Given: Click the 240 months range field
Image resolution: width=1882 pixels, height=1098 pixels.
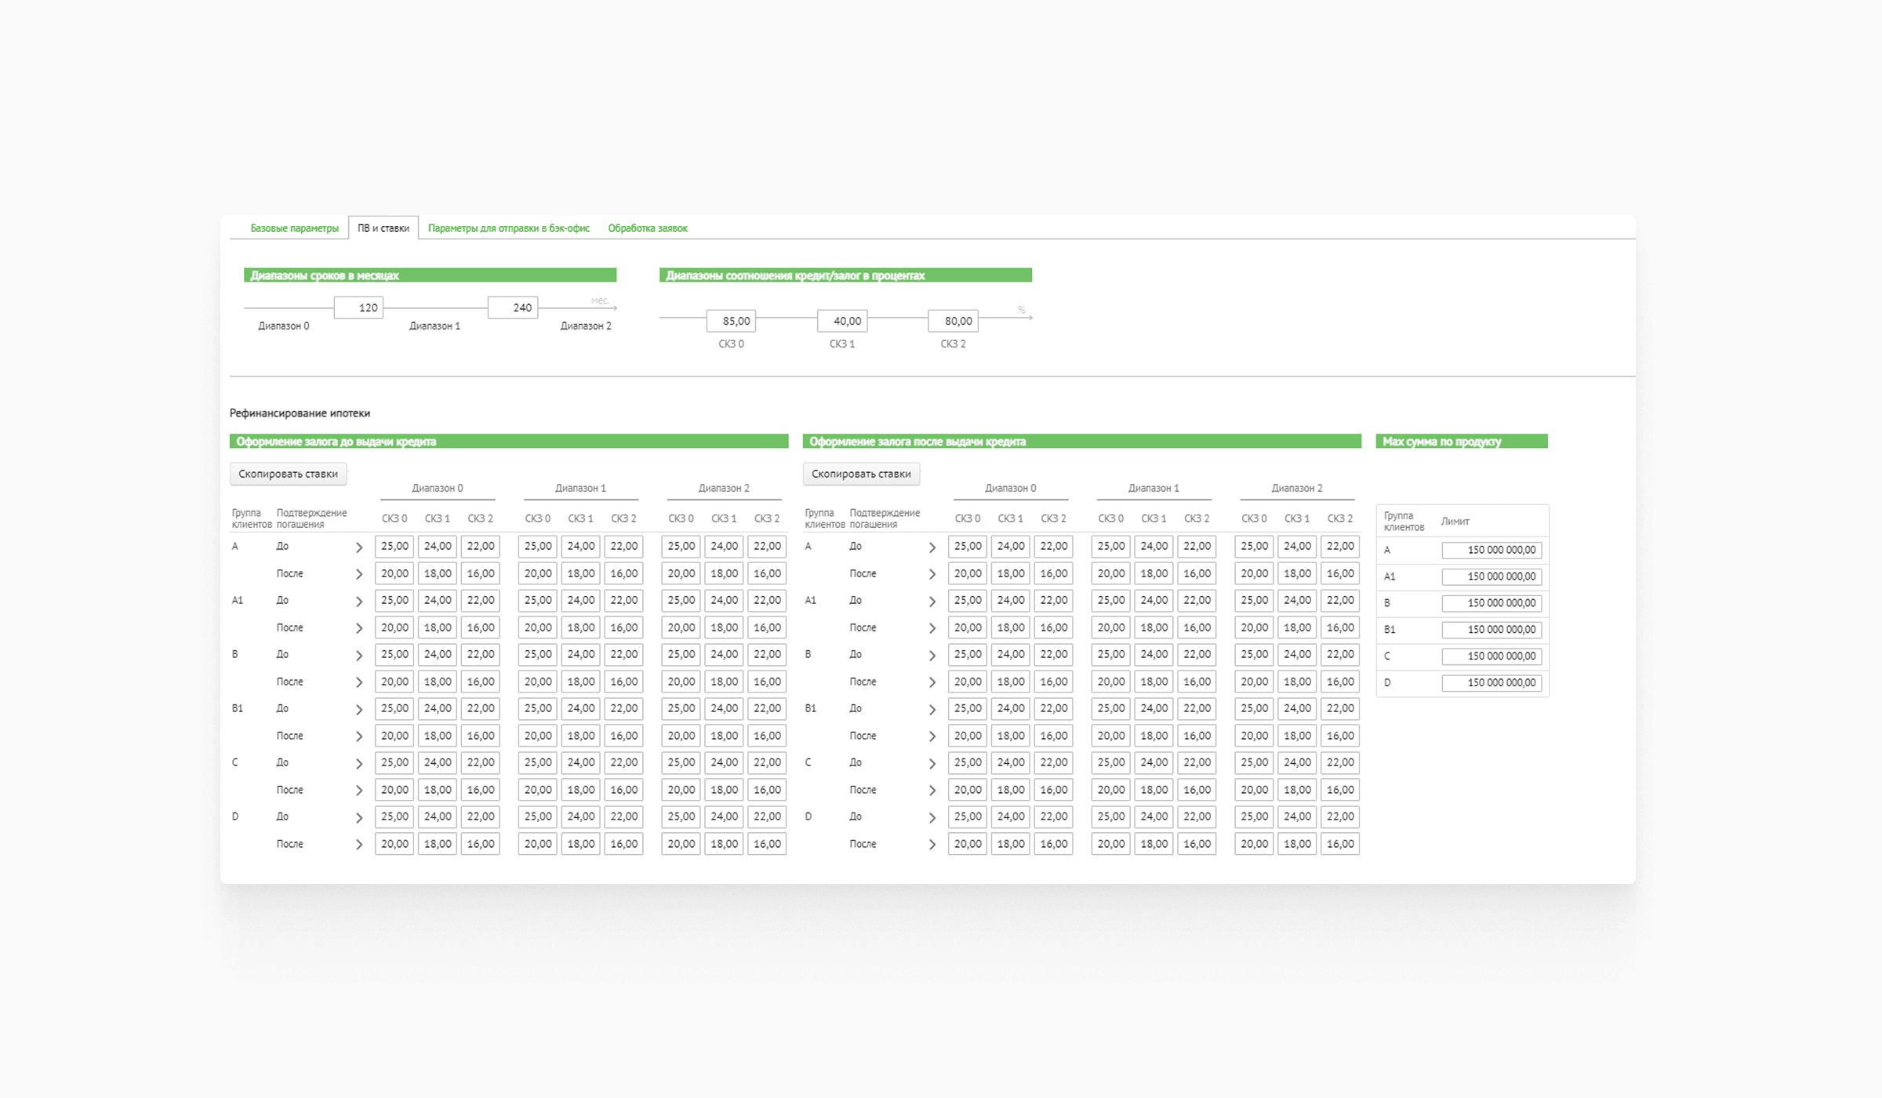Looking at the screenshot, I should click(513, 307).
